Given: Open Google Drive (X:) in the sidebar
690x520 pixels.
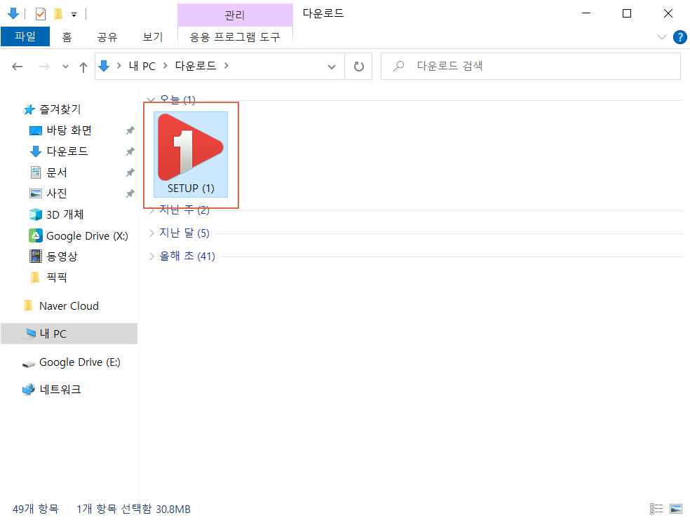Looking at the screenshot, I should [87, 235].
